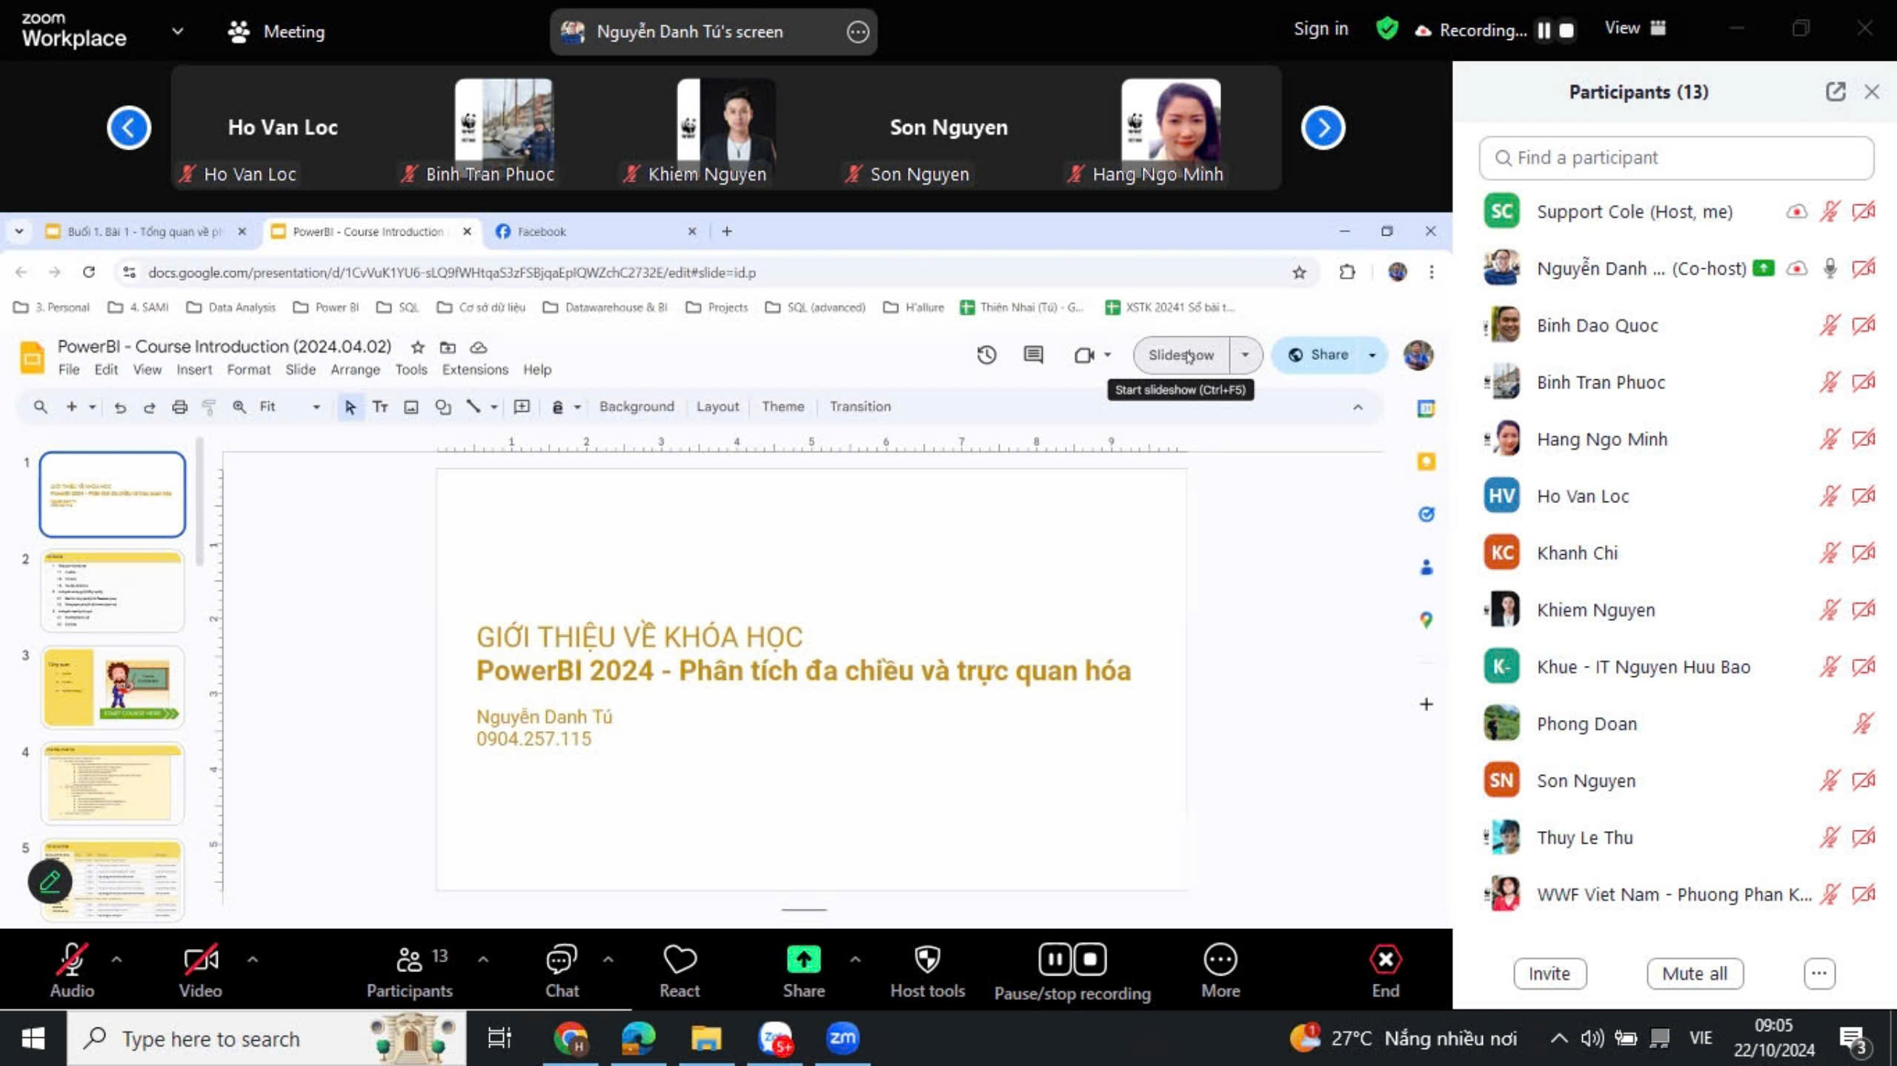1897x1066 pixels.
Task: Click the search menus magnifier icon
Action: (41, 407)
